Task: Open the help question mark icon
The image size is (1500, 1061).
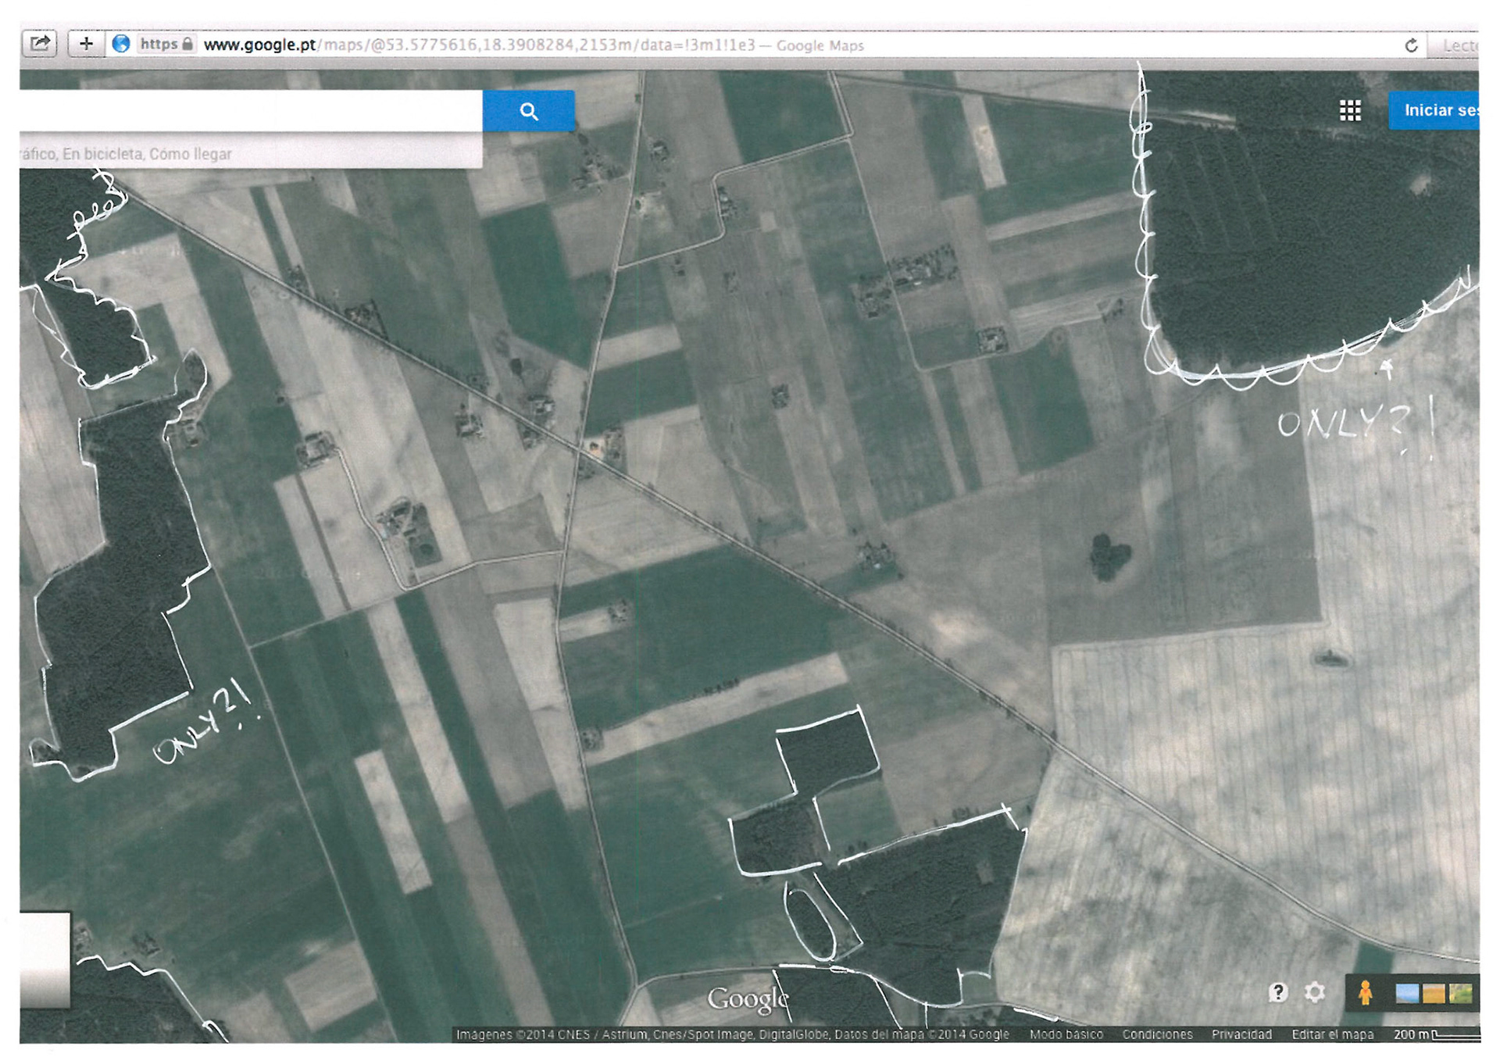Action: coord(1277,992)
